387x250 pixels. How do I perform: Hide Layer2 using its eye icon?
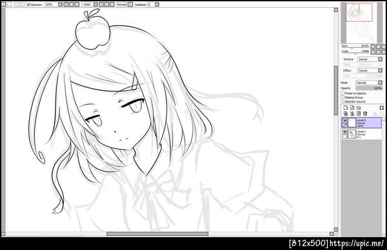345,120
